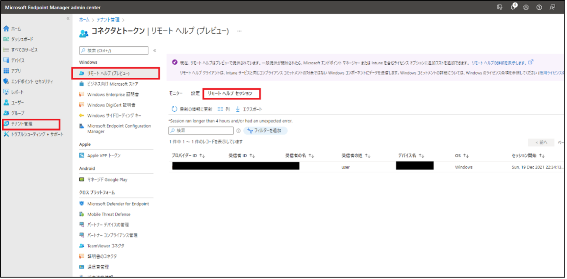
Task: Sort by セッション開始 column
Action: coord(528,156)
